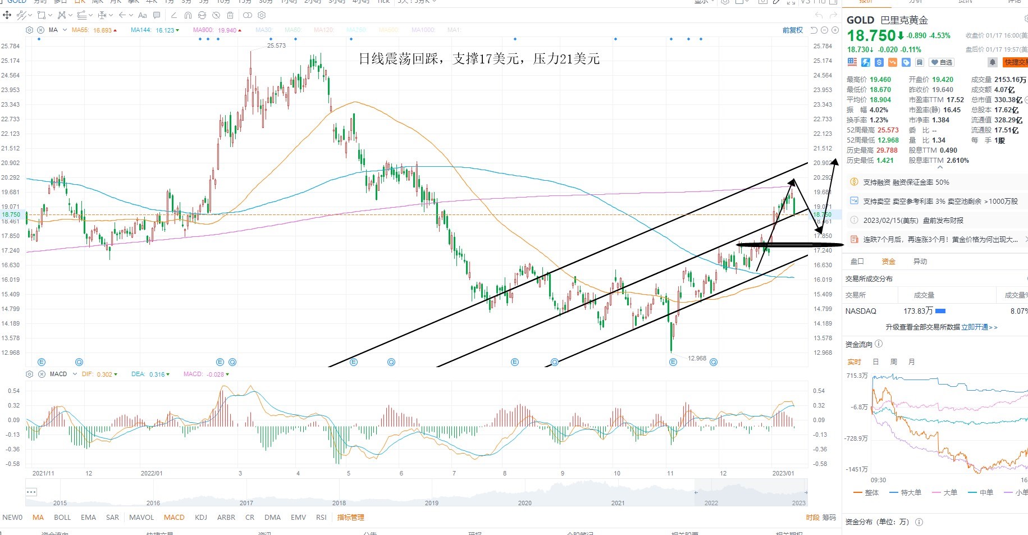Reset chart zoom with rotate icon

[x=814, y=30]
